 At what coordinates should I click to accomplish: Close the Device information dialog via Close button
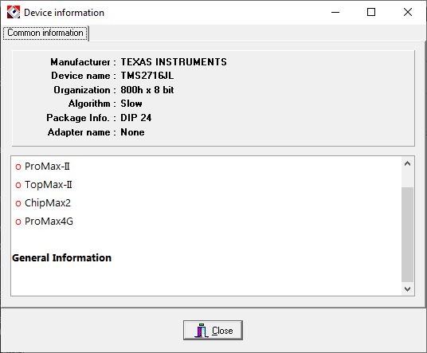coord(213,330)
